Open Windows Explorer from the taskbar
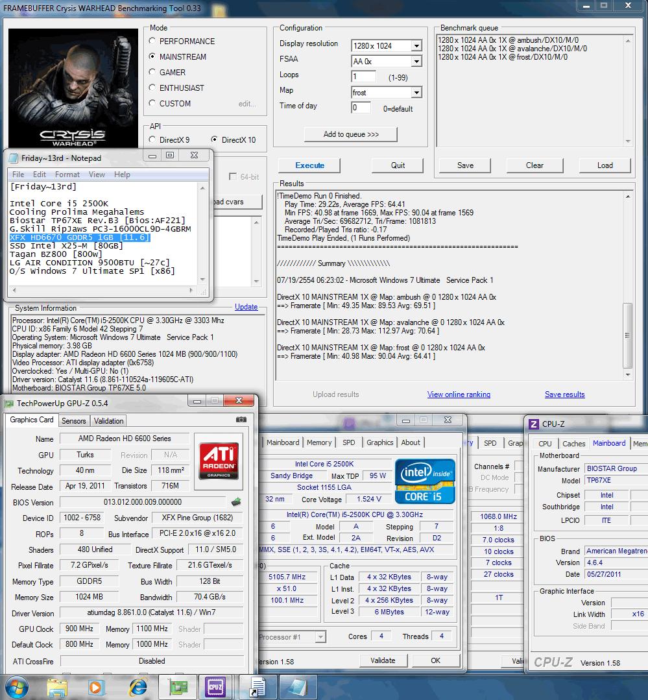Image resolution: width=648 pixels, height=700 pixels. point(56,688)
